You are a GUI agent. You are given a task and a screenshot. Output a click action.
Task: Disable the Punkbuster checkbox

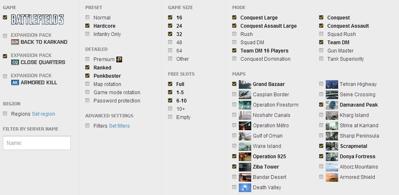click(x=87, y=76)
